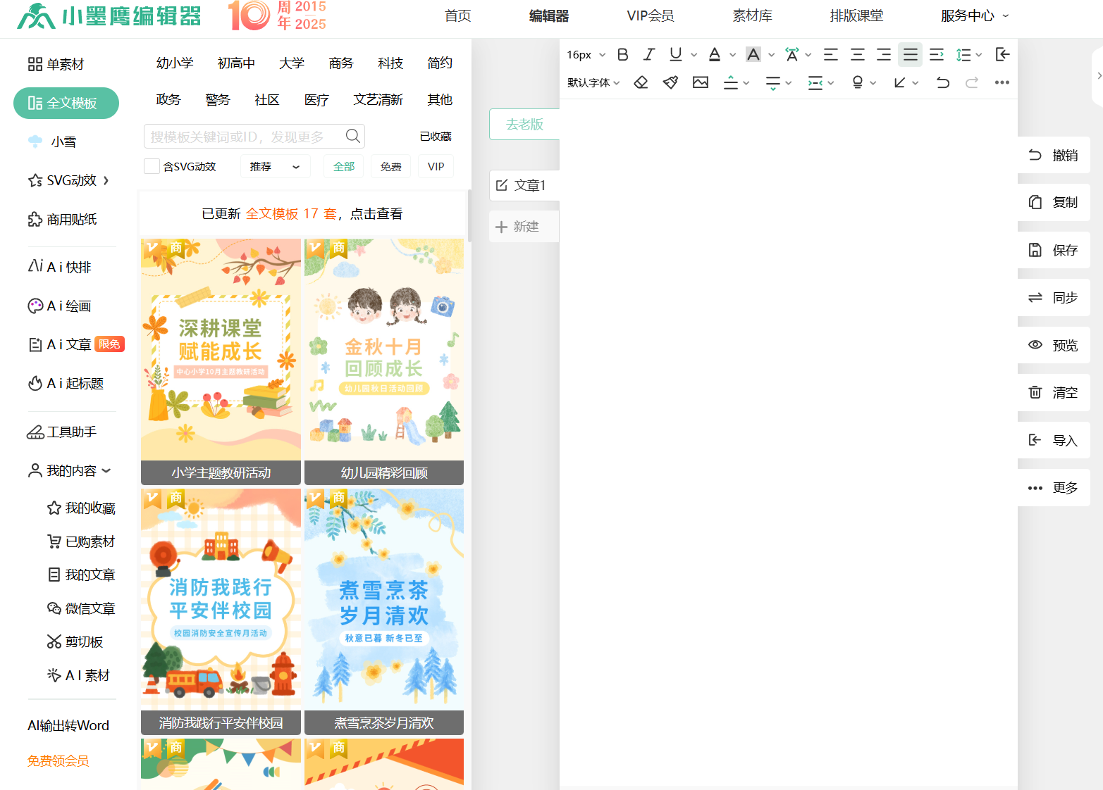This screenshot has width=1103, height=790.
Task: Open the three-dot more tools icon
Action: (1002, 83)
